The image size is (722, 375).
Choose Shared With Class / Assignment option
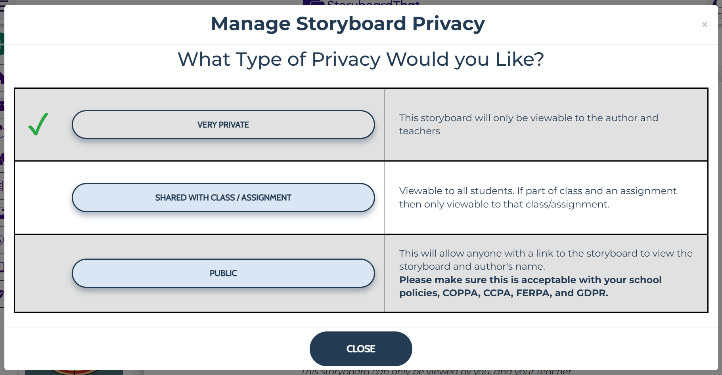pos(223,198)
